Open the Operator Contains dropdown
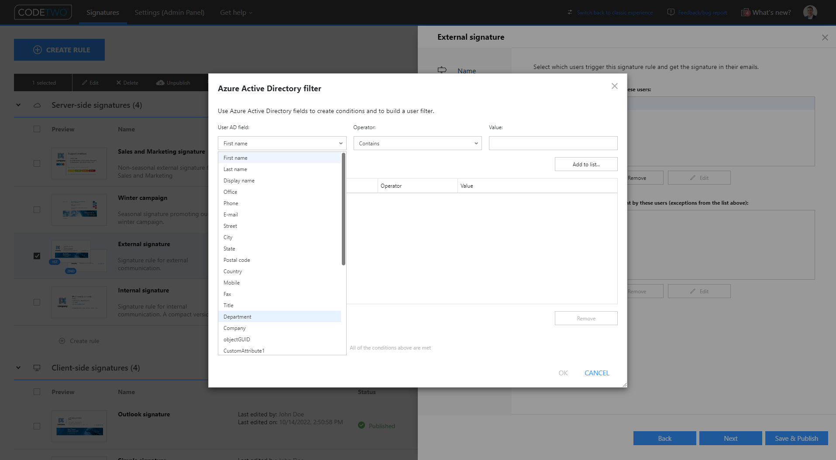 (417, 143)
